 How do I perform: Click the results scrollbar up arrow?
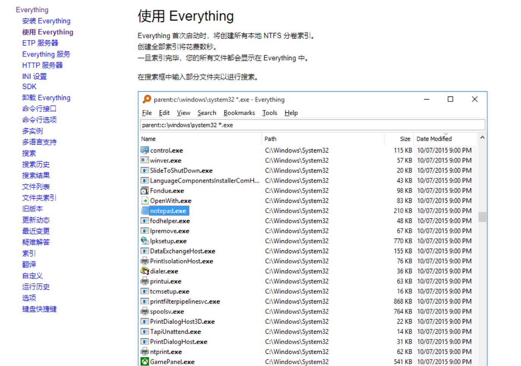click(482, 138)
